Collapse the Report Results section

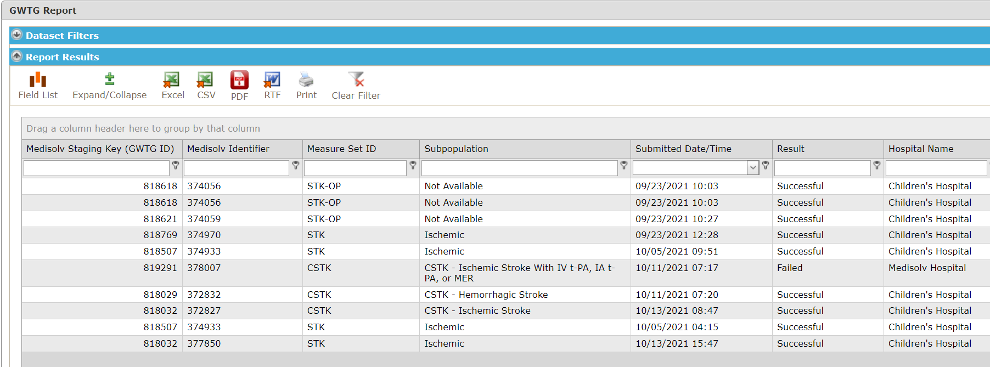click(x=17, y=57)
